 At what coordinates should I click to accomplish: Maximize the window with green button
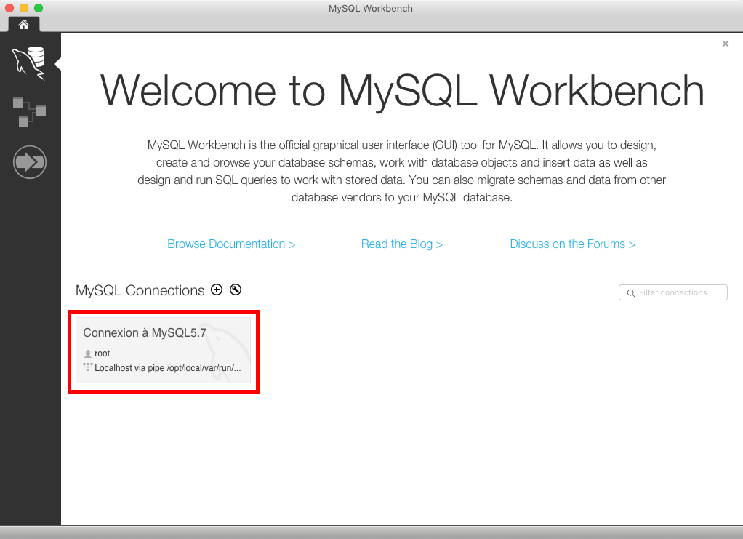(x=39, y=8)
